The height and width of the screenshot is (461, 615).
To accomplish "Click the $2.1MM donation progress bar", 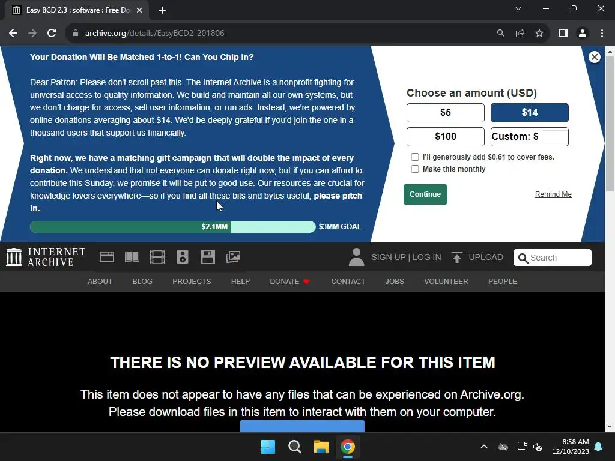I will coord(172,226).
